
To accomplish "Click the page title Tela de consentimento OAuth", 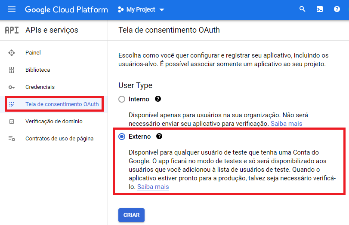I will tap(169, 30).
